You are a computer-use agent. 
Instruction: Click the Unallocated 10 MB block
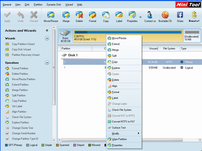(x=192, y=35)
